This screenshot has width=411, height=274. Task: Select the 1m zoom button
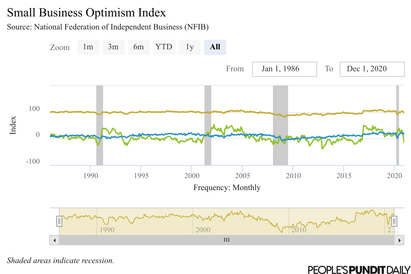(x=88, y=47)
